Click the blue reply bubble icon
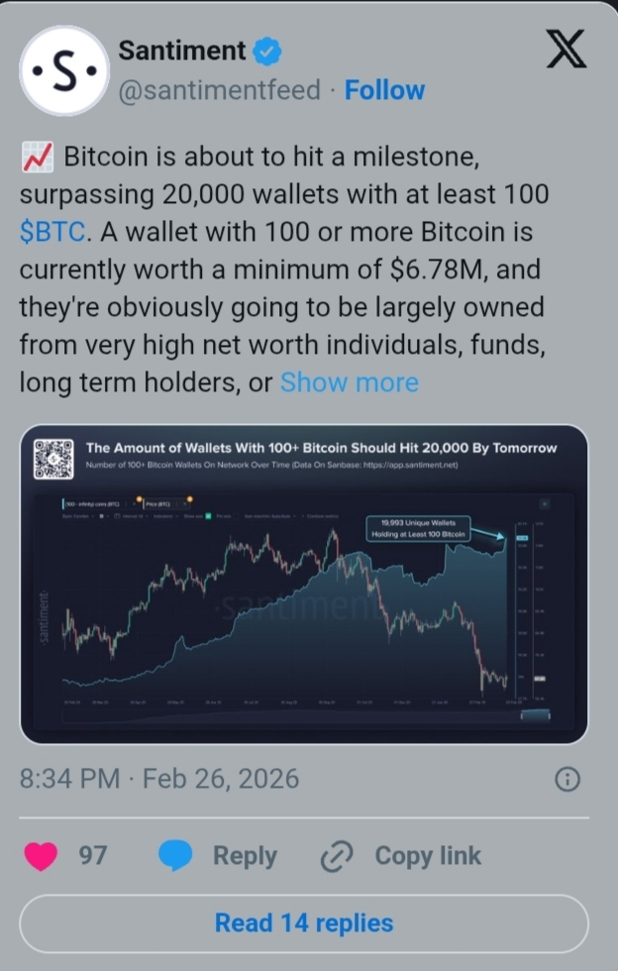The width and height of the screenshot is (618, 971). point(175,856)
